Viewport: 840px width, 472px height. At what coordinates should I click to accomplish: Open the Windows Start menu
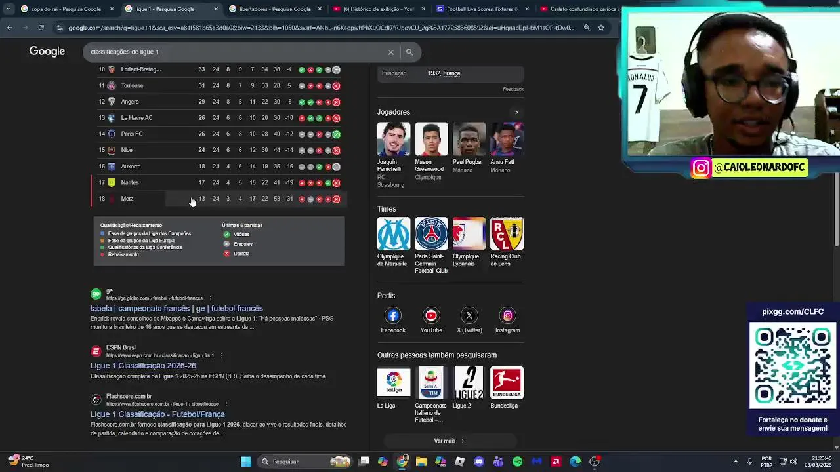point(246,462)
